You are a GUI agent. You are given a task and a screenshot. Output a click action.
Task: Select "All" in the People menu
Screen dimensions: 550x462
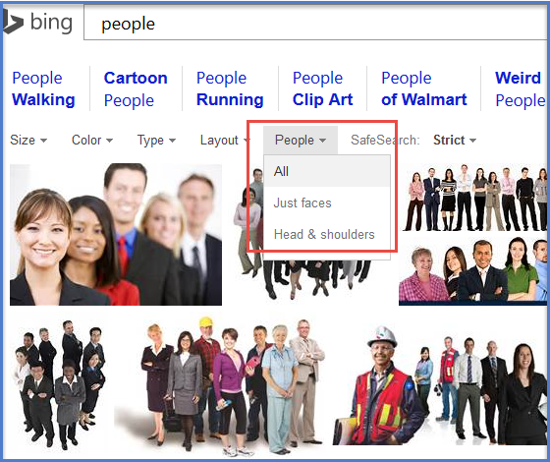pos(326,171)
